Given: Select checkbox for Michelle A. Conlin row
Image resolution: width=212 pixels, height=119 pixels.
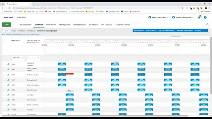Looking at the screenshot, I should point(4,75).
